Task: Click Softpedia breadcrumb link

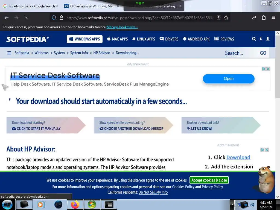Action: [22, 53]
